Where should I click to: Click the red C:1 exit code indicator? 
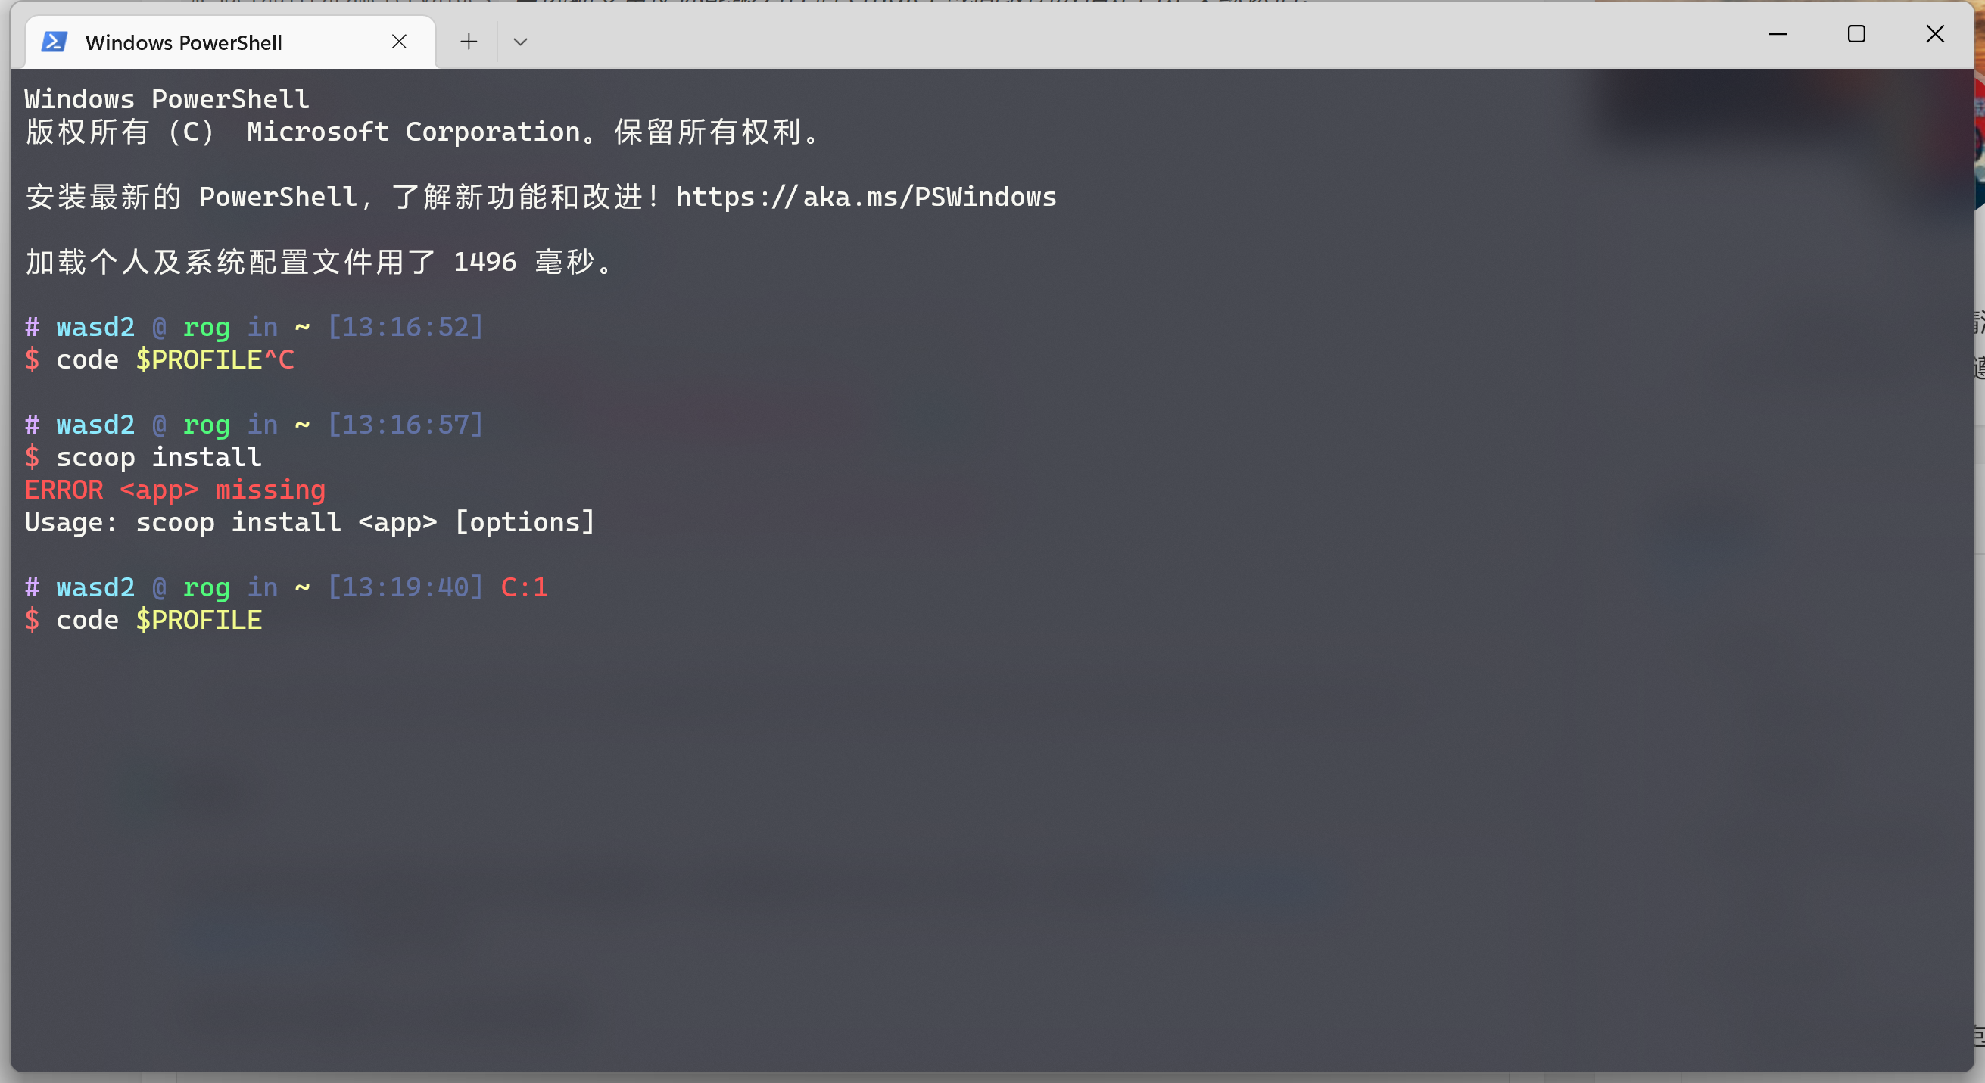[x=524, y=588]
